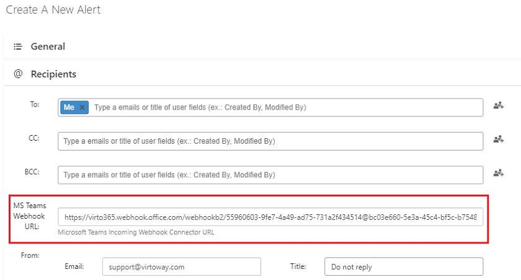
Task: Focus the BCC recipients input field
Action: [x=270, y=175]
